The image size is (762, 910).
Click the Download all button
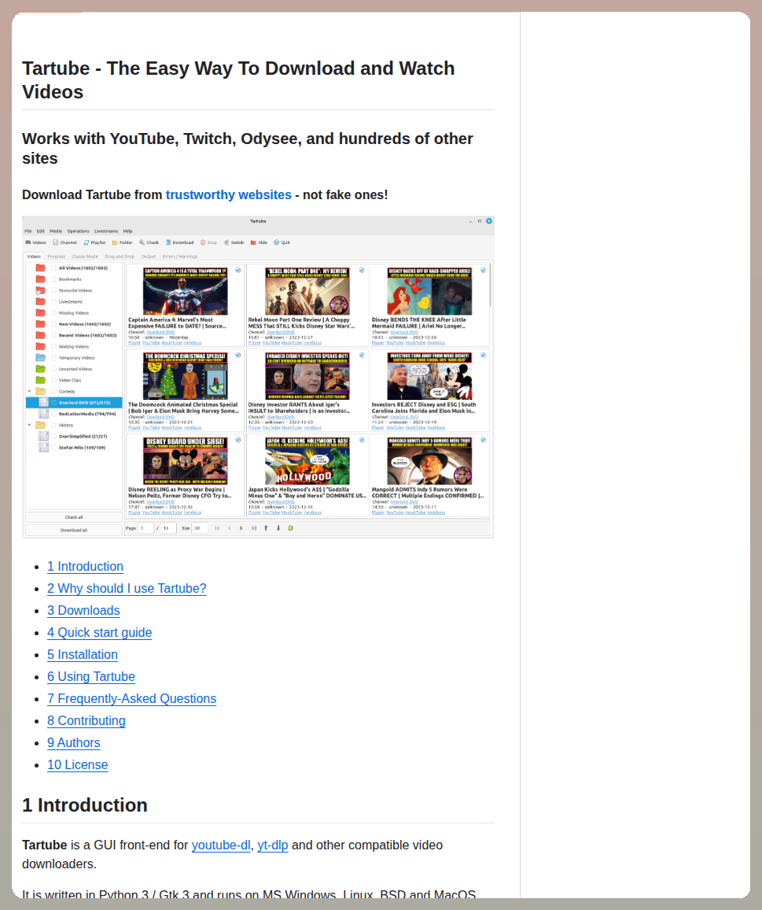74,530
